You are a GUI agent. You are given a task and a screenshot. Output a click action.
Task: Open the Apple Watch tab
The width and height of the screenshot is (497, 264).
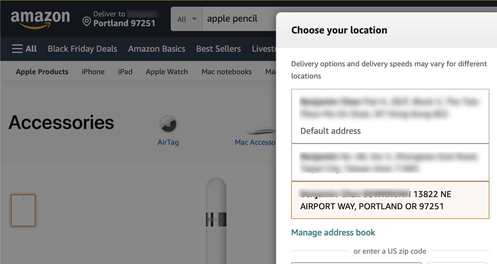tap(167, 72)
